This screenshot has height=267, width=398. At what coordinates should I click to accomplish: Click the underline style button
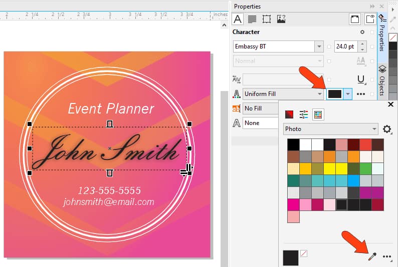click(360, 79)
